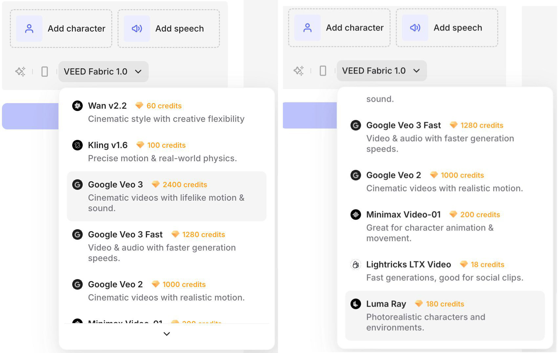The width and height of the screenshot is (558, 353).
Task: Click 'Precise motion & real-world physics.' description
Action: click(162, 158)
